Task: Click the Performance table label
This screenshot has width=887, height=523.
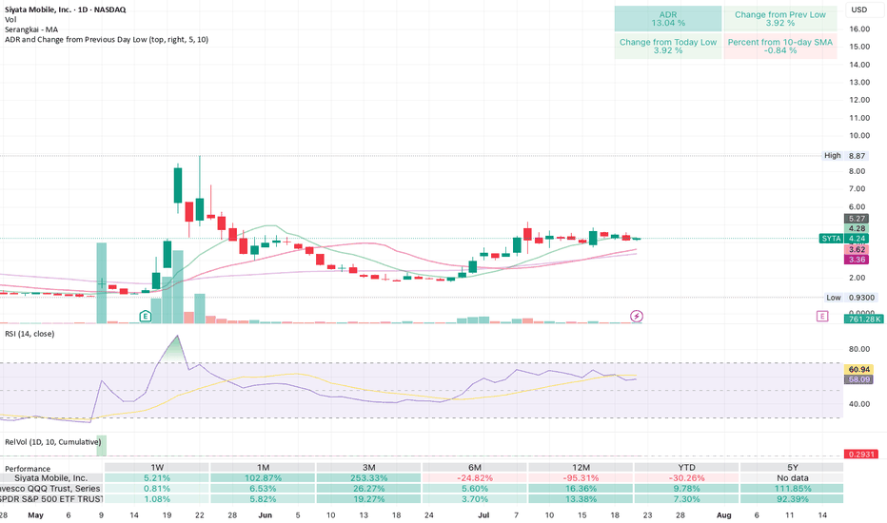Action: [28, 469]
